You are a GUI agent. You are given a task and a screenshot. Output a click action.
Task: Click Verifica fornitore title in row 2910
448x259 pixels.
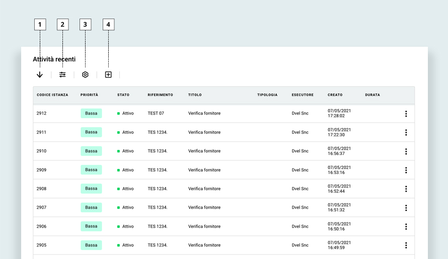(204, 151)
